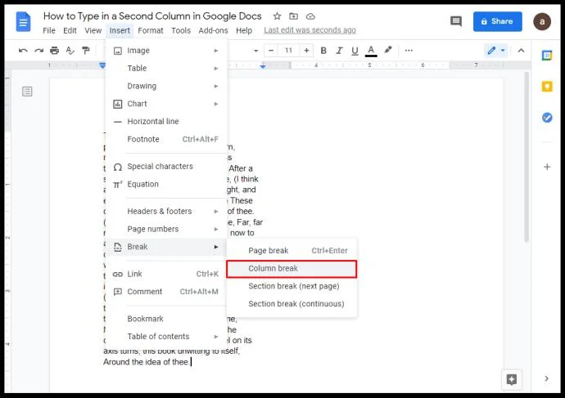Image resolution: width=565 pixels, height=398 pixels.
Task: Open Special characters dialog
Action: tap(166, 167)
